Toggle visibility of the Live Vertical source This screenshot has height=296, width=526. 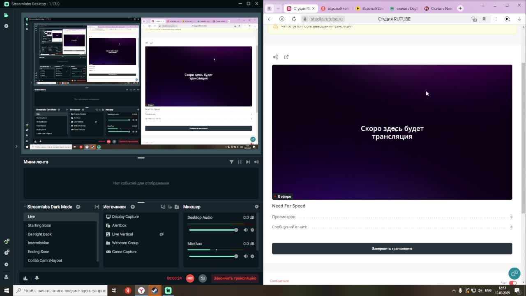point(161,234)
